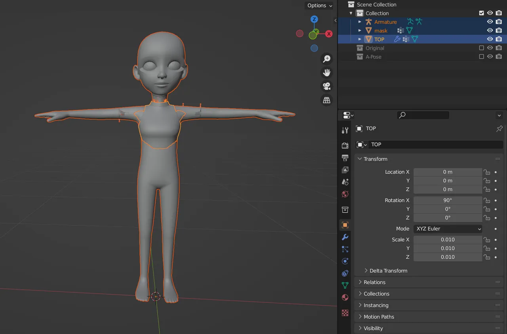Collapse the Collection in the outliner

[x=351, y=13]
